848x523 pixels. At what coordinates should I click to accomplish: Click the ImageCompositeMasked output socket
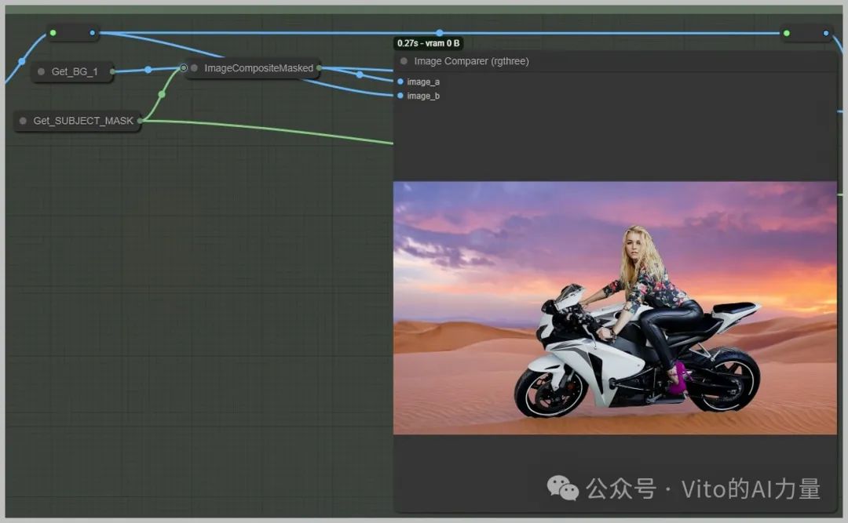pos(319,68)
